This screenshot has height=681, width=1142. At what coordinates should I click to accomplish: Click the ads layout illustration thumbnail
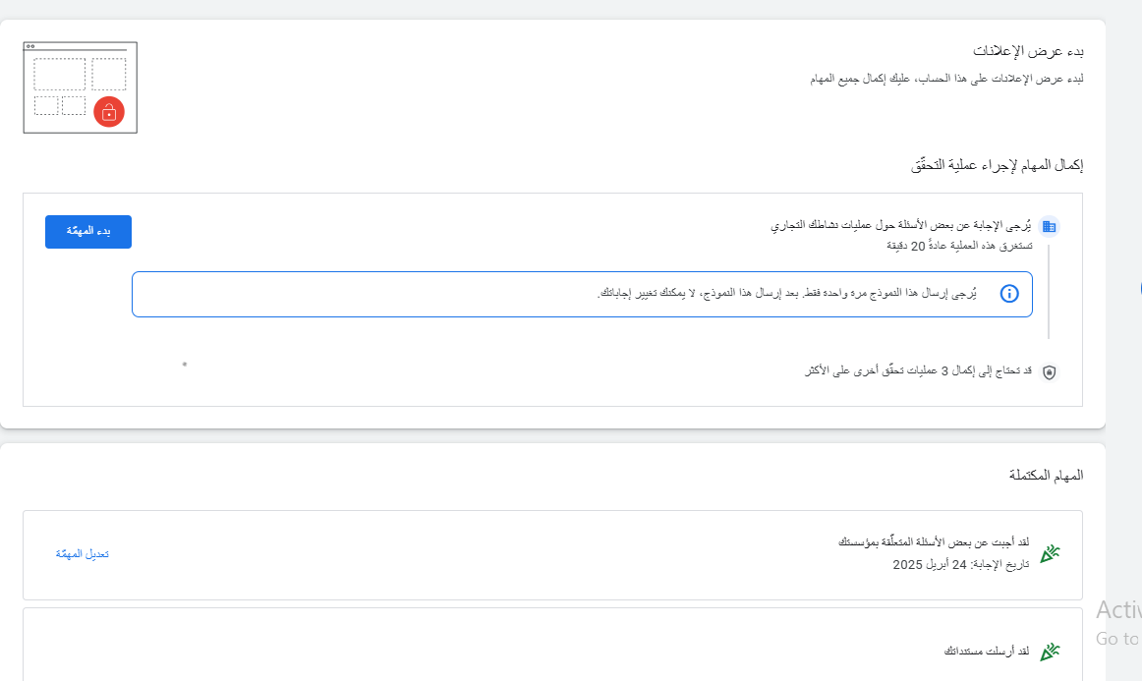(x=80, y=87)
